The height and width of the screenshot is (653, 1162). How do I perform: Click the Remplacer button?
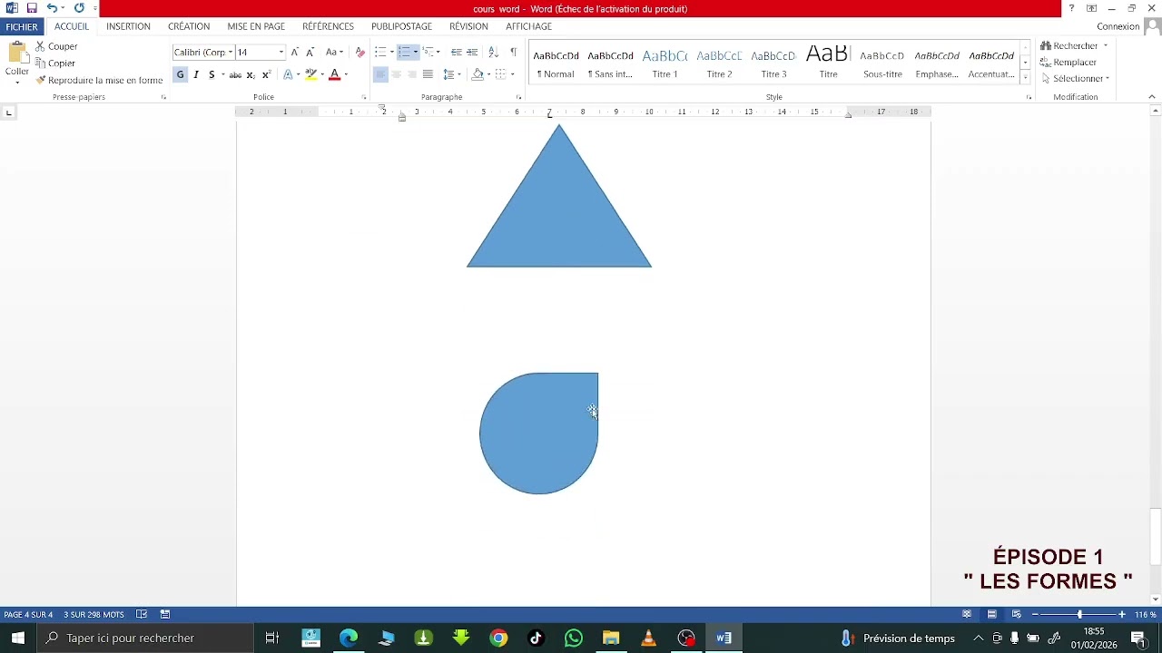coord(1069,63)
